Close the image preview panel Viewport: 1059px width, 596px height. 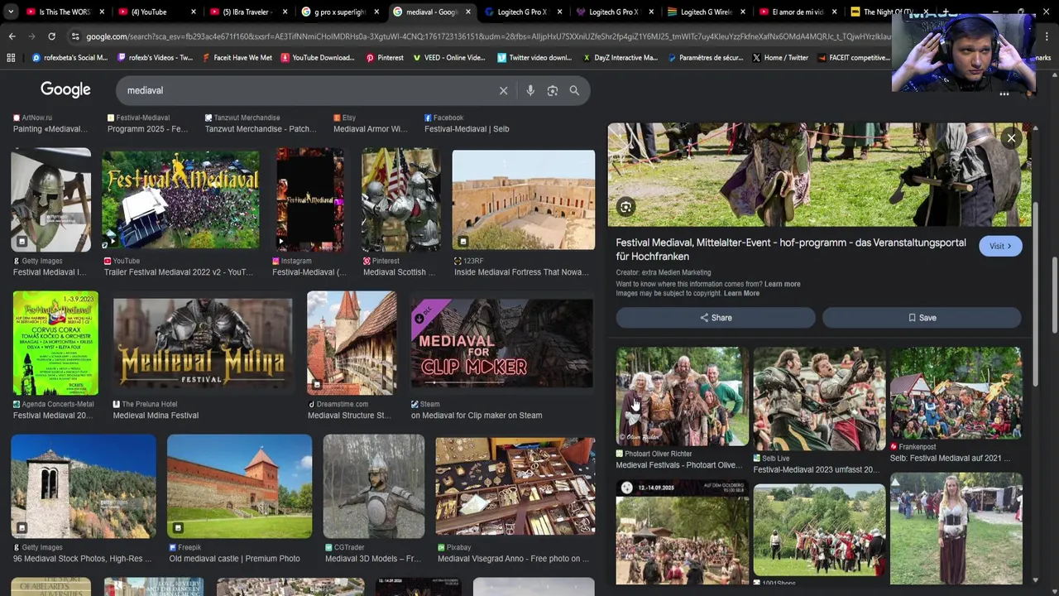(x=1011, y=138)
